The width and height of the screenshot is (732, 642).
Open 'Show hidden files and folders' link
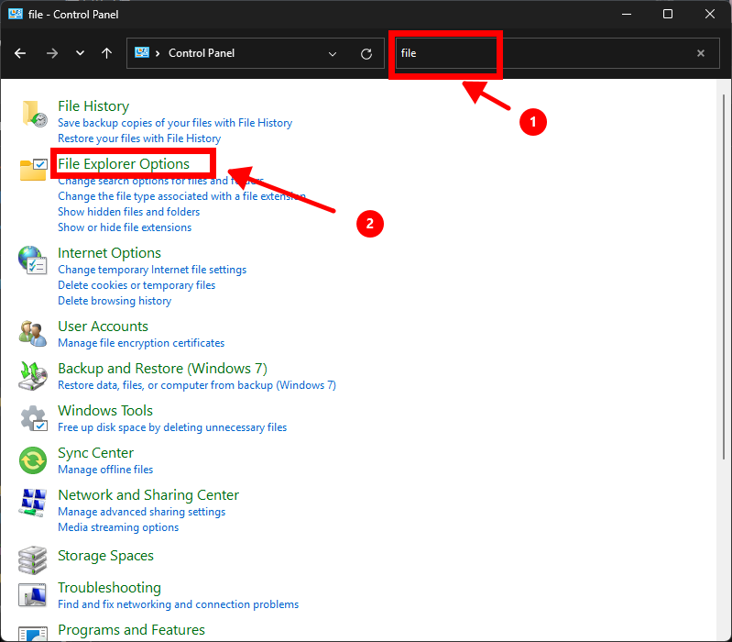pyautogui.click(x=128, y=212)
